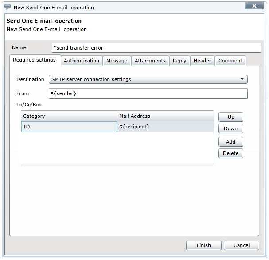The height and width of the screenshot is (260, 269).
Task: Select the Reply tab
Action: (179, 61)
